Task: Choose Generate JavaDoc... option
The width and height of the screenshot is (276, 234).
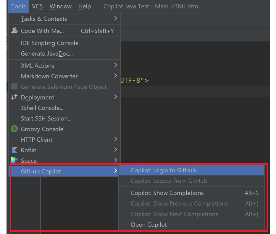Action: click(64, 53)
